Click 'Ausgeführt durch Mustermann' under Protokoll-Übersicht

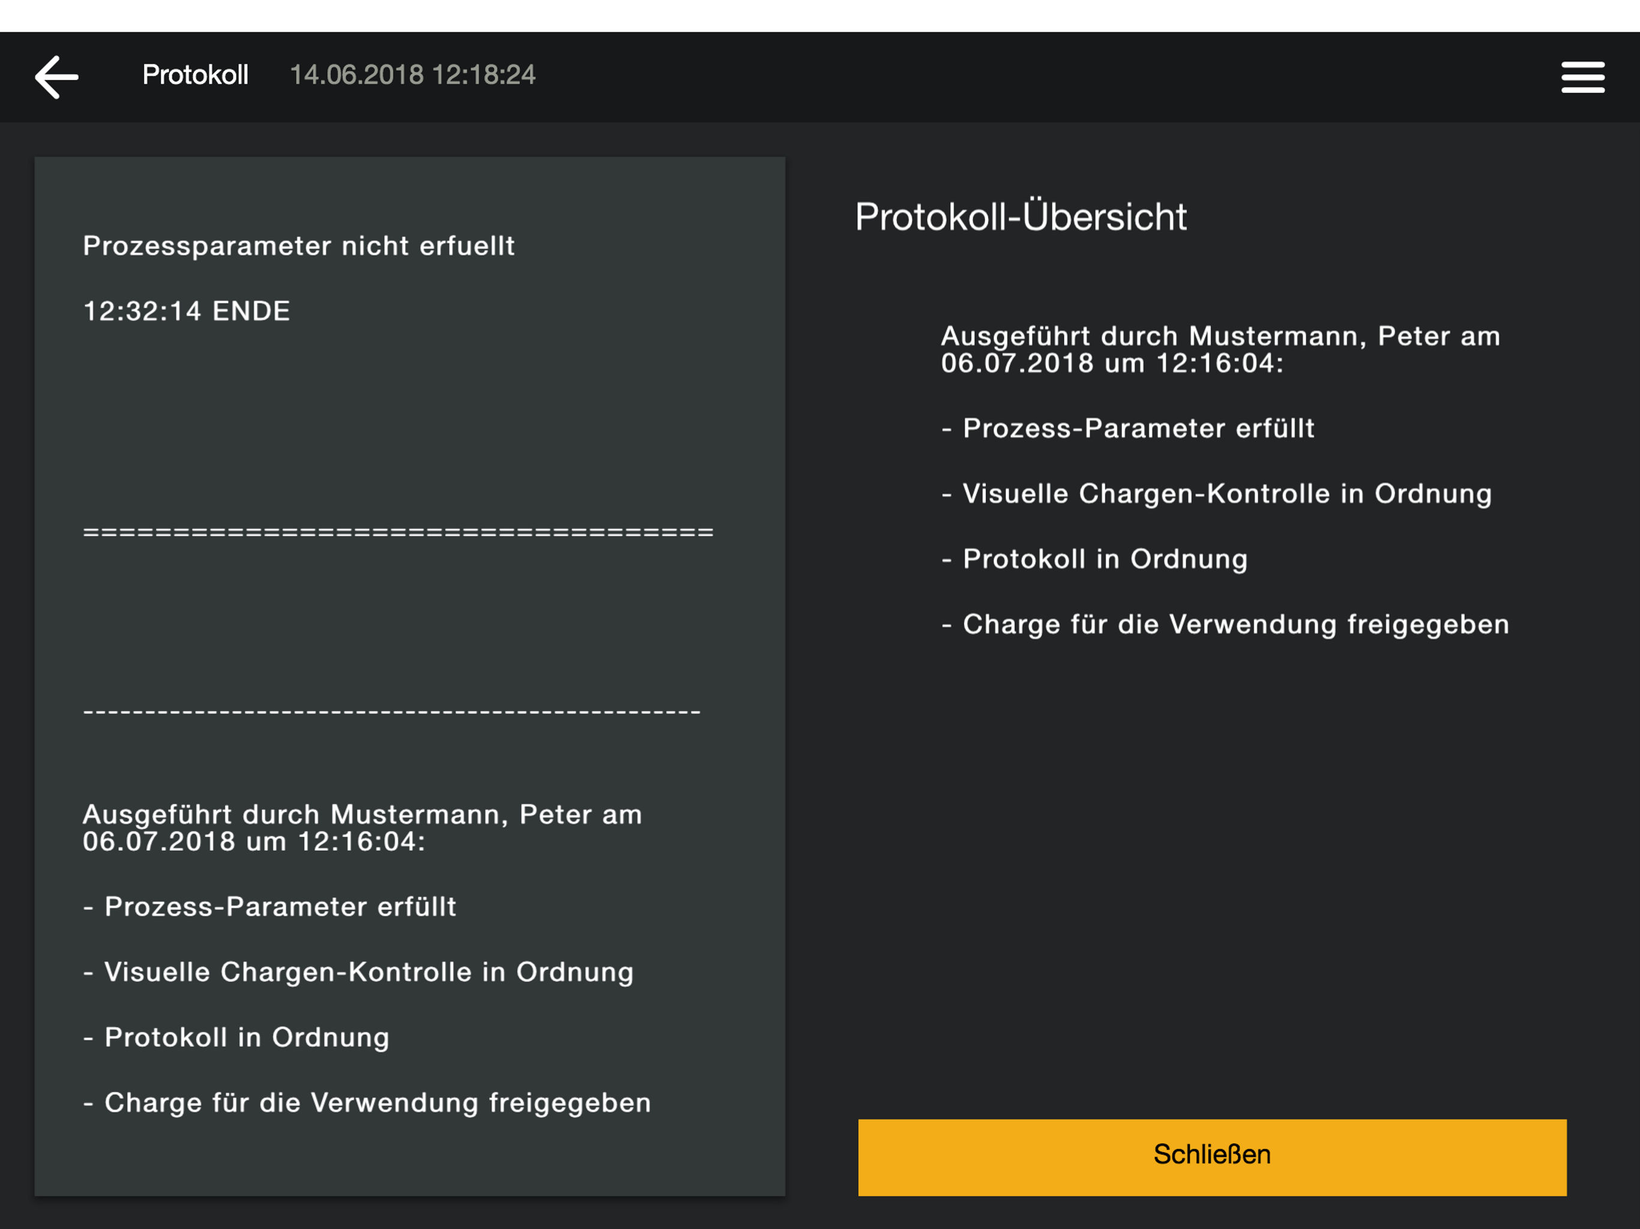1220,349
